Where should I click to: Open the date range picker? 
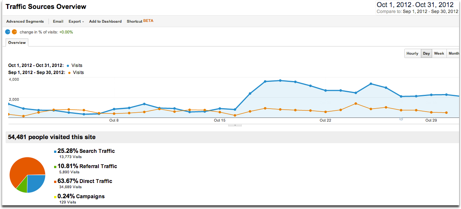pyautogui.click(x=417, y=8)
